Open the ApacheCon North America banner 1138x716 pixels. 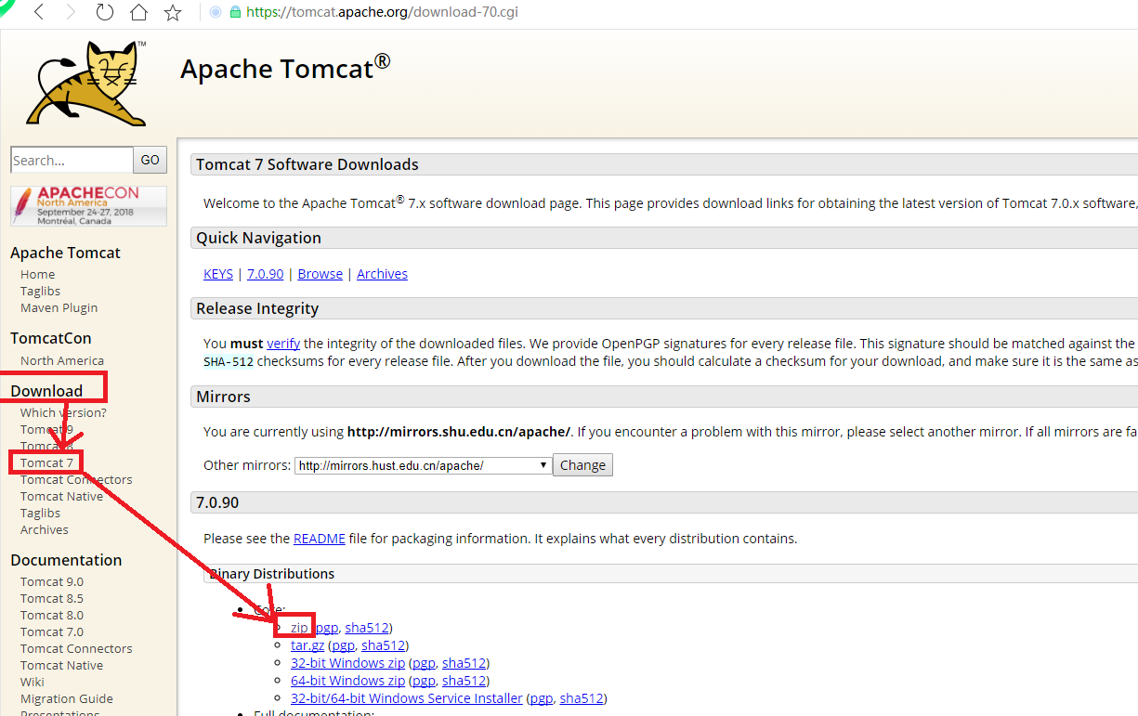(x=88, y=206)
